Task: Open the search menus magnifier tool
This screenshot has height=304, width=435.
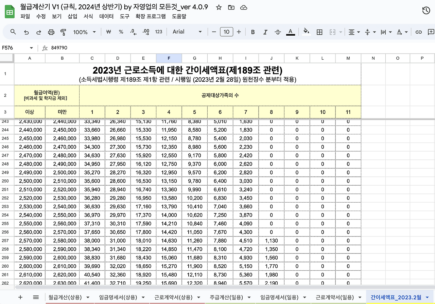Action: click(x=13, y=32)
